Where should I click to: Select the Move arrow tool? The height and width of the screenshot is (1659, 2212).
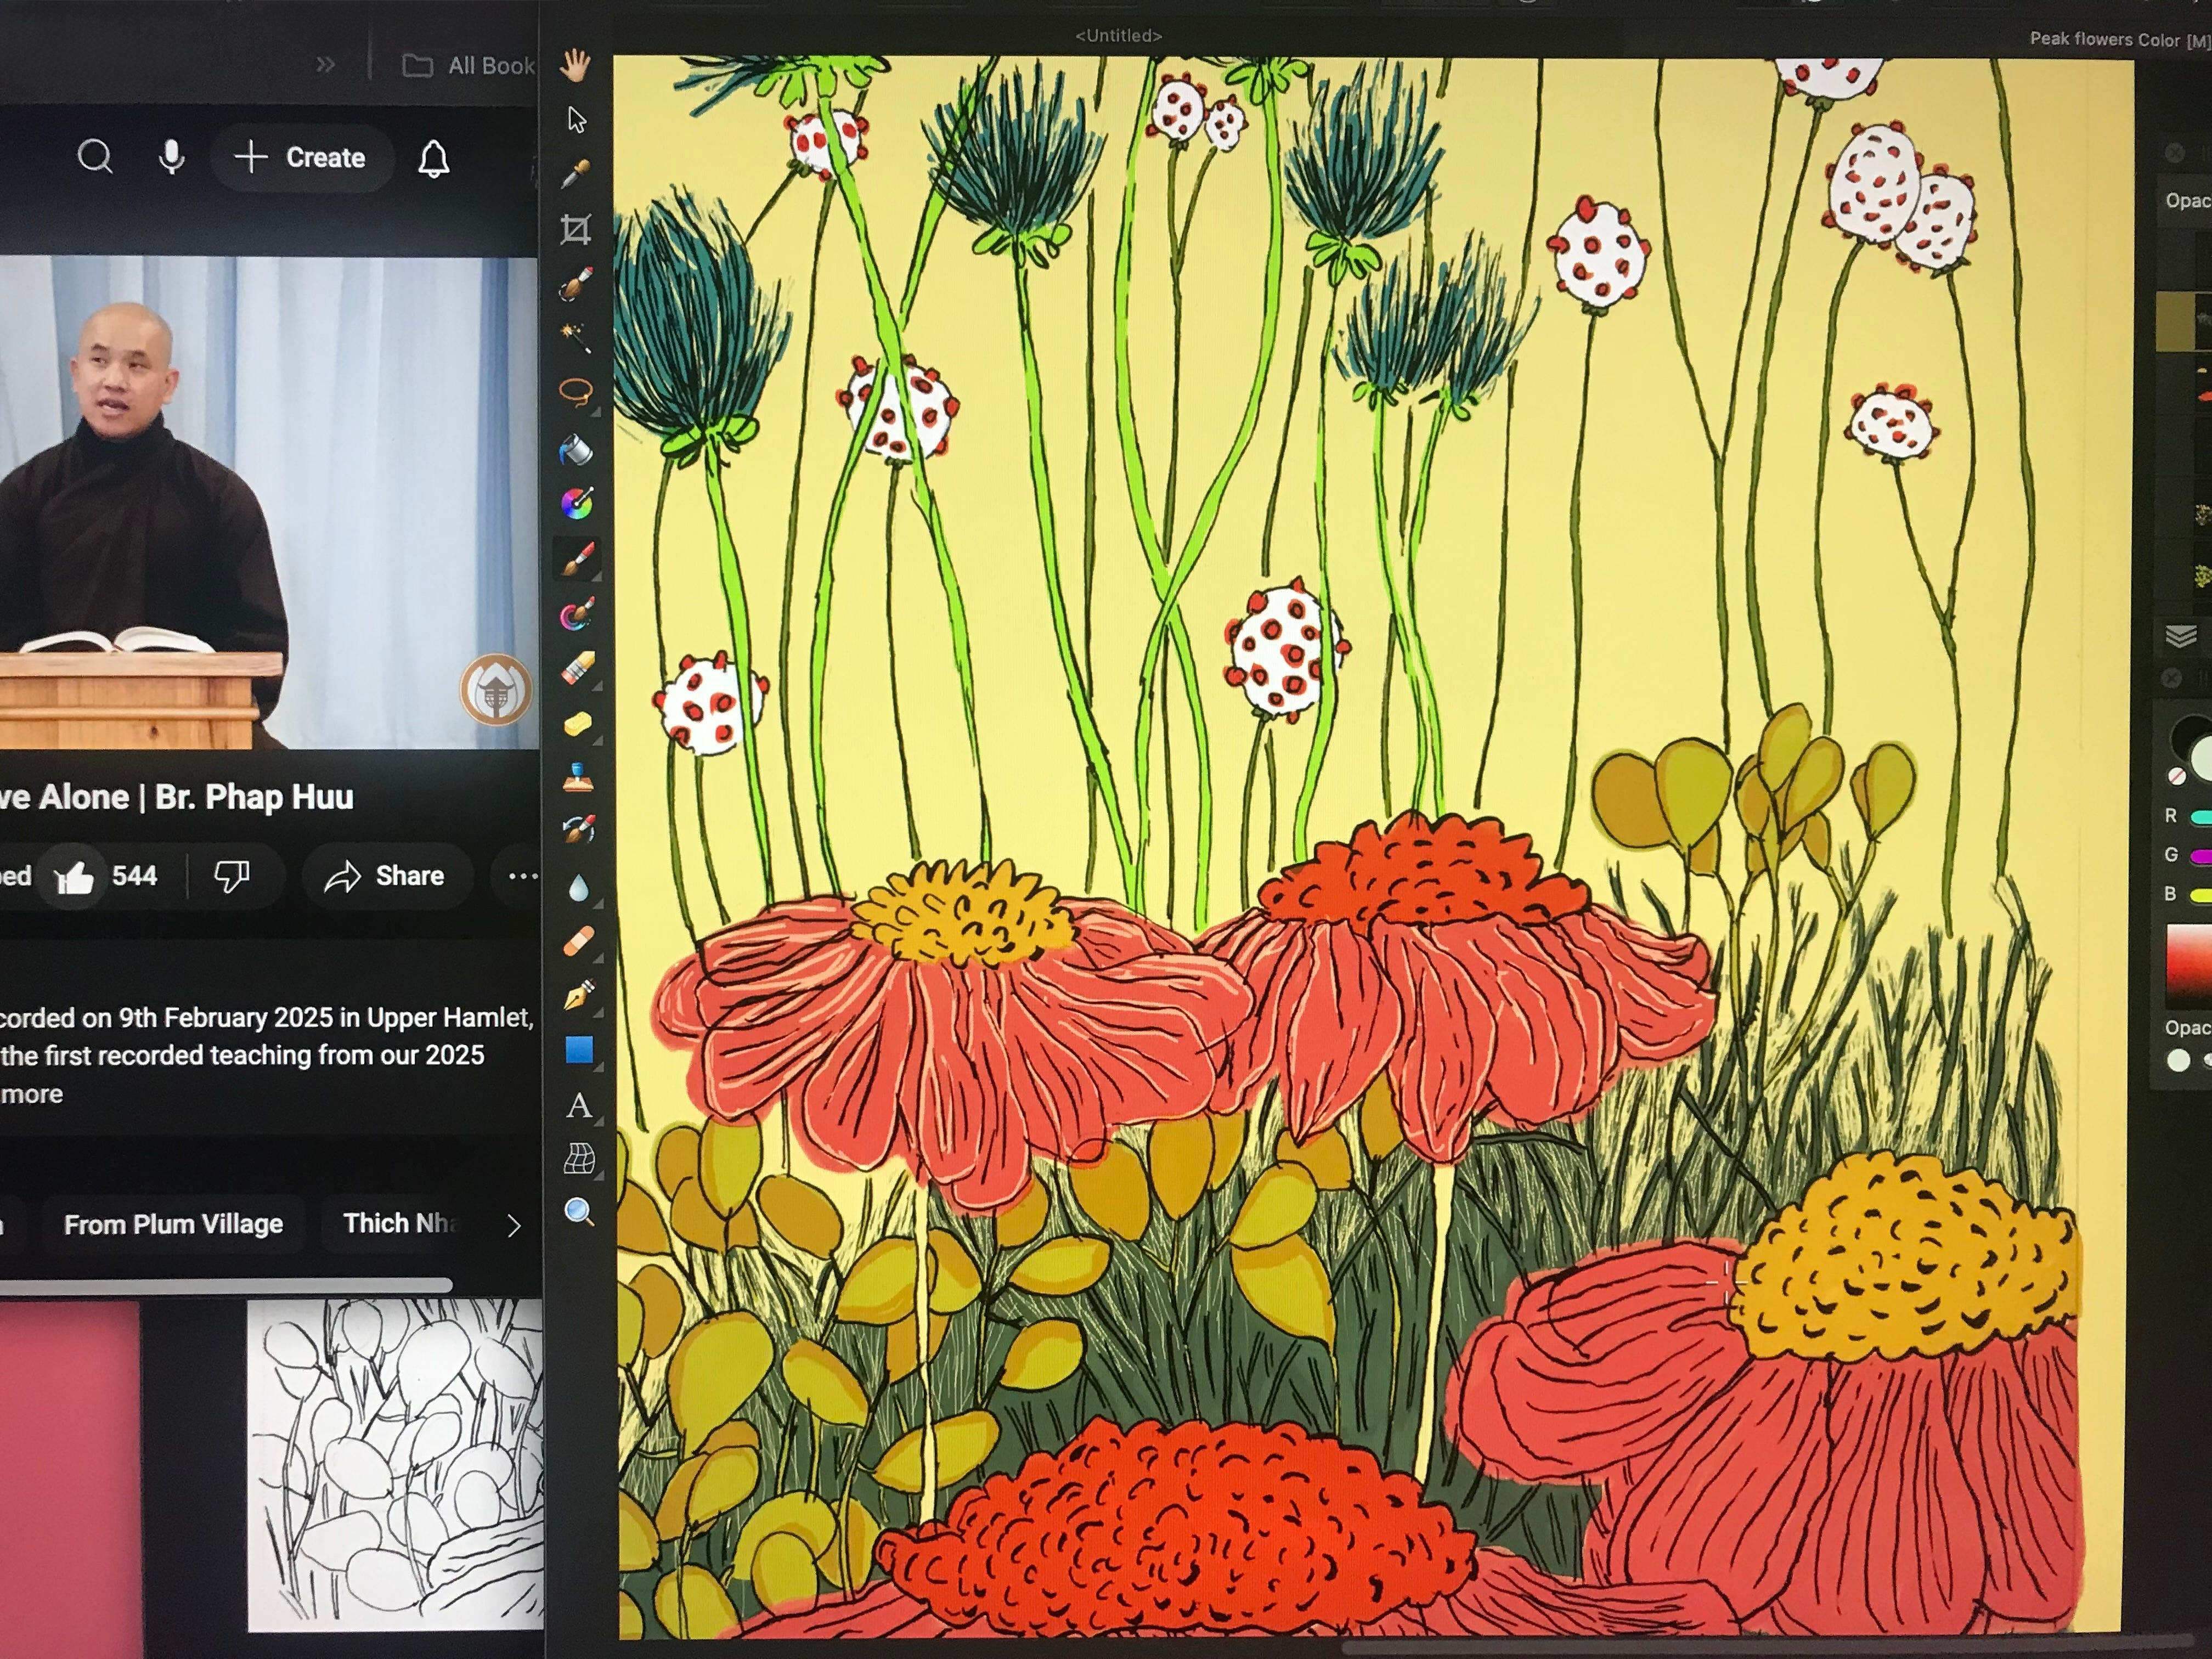pyautogui.click(x=576, y=120)
